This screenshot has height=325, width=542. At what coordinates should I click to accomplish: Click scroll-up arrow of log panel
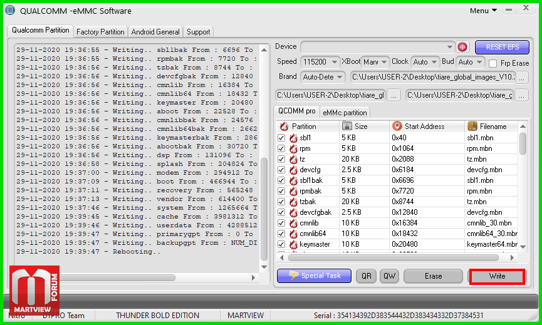point(264,49)
